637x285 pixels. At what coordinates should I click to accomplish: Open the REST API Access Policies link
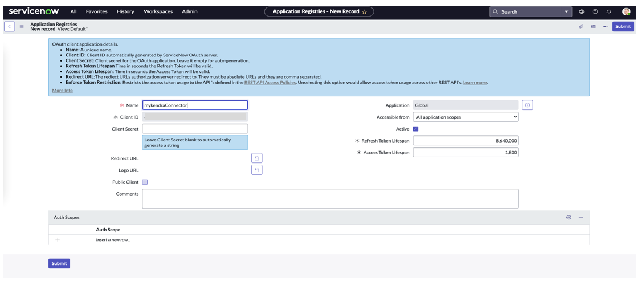tap(269, 82)
